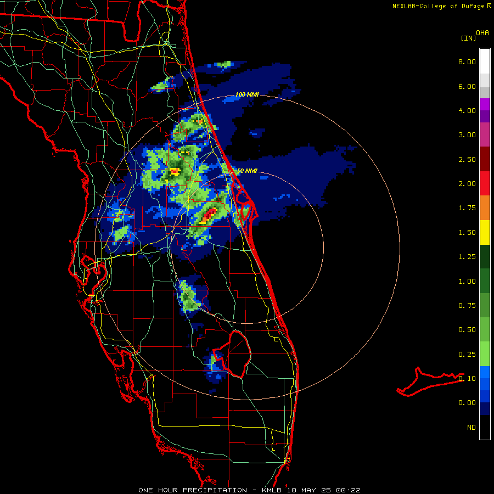Click the 1.75 legend value

[x=467, y=208]
